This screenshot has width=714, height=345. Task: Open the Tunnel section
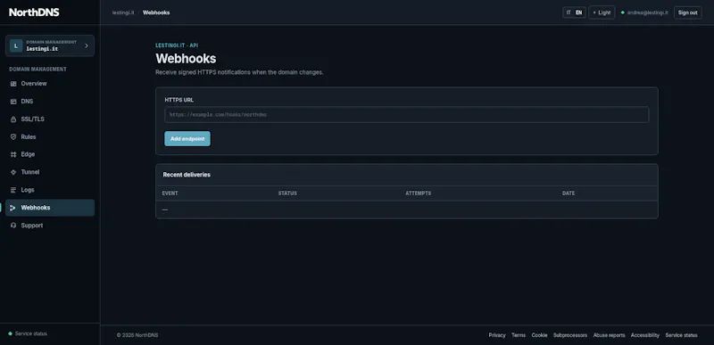pos(50,172)
